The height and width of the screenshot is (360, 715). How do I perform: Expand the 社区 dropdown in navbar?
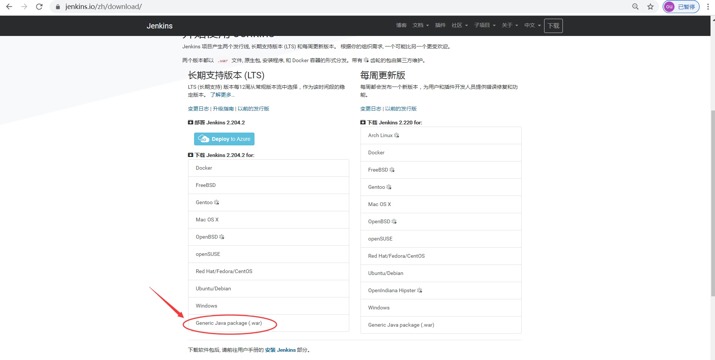[x=459, y=25]
